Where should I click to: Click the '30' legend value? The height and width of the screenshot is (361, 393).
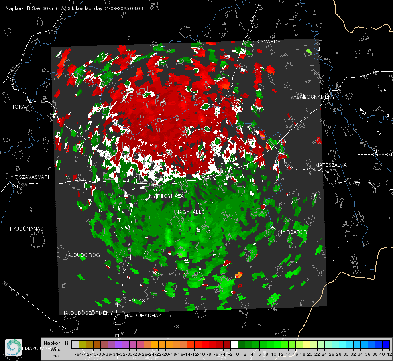click(x=346, y=354)
